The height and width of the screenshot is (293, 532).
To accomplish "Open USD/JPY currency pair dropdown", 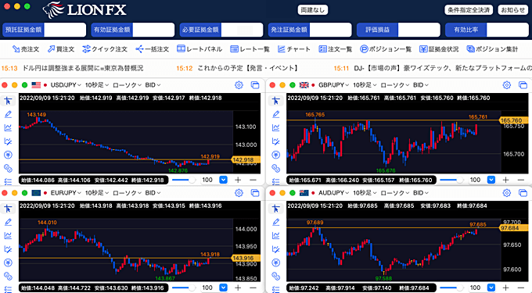I will coord(66,85).
